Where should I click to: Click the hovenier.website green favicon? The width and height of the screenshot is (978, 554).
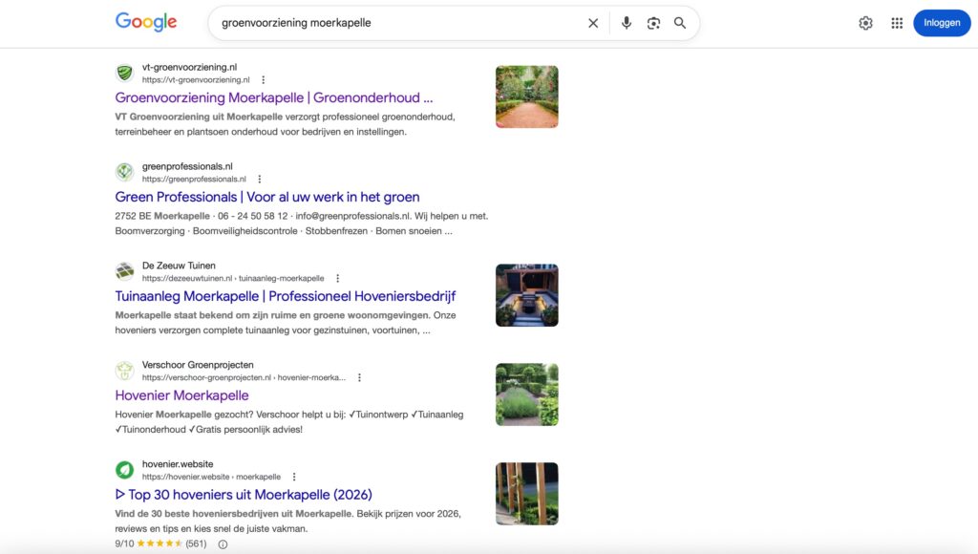(124, 469)
